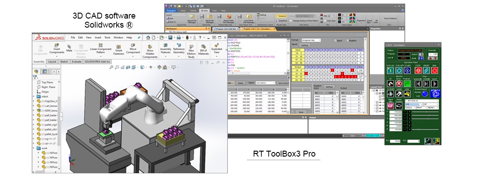Click Smart Fasteners in SolidWorks
Screen dimensions: 481x181
pos(118,50)
